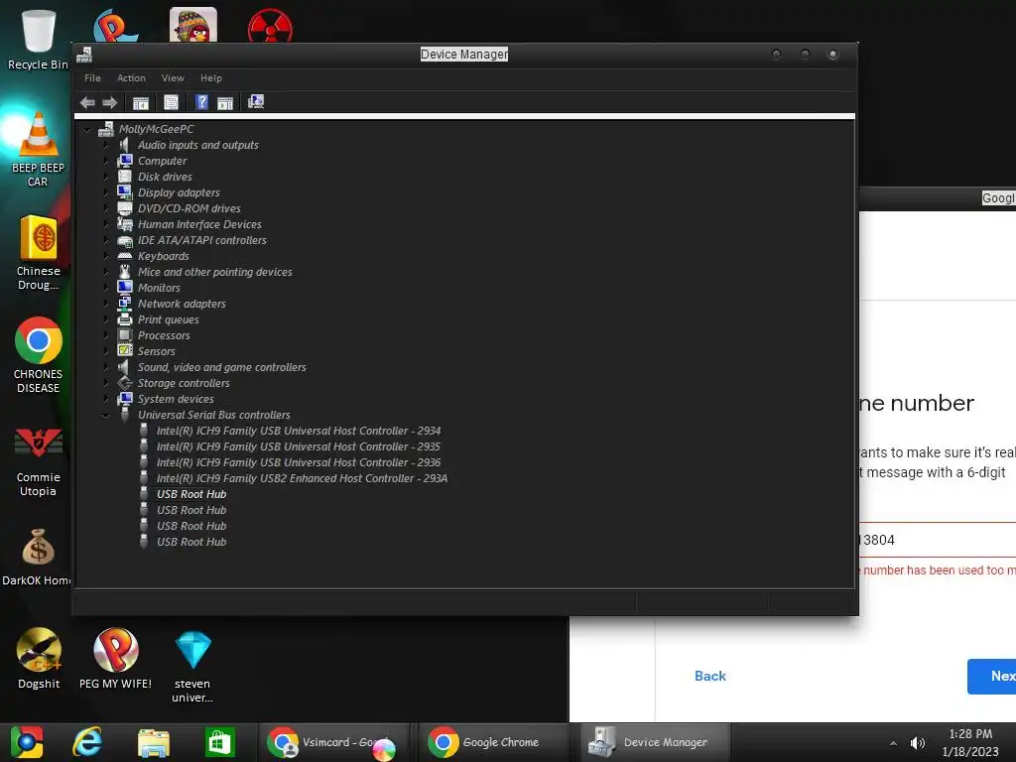Open DarkOK Home money bag icon
Image resolution: width=1016 pixels, height=762 pixels.
38,558
